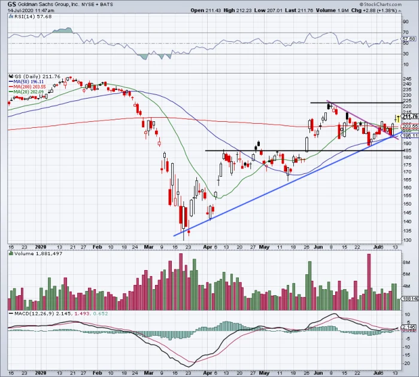Click the Volume panel legend icon

coord(11,253)
